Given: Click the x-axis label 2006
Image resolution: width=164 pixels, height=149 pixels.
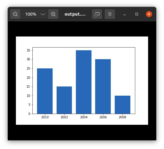Looking at the screenshot, I should [x=103, y=117].
